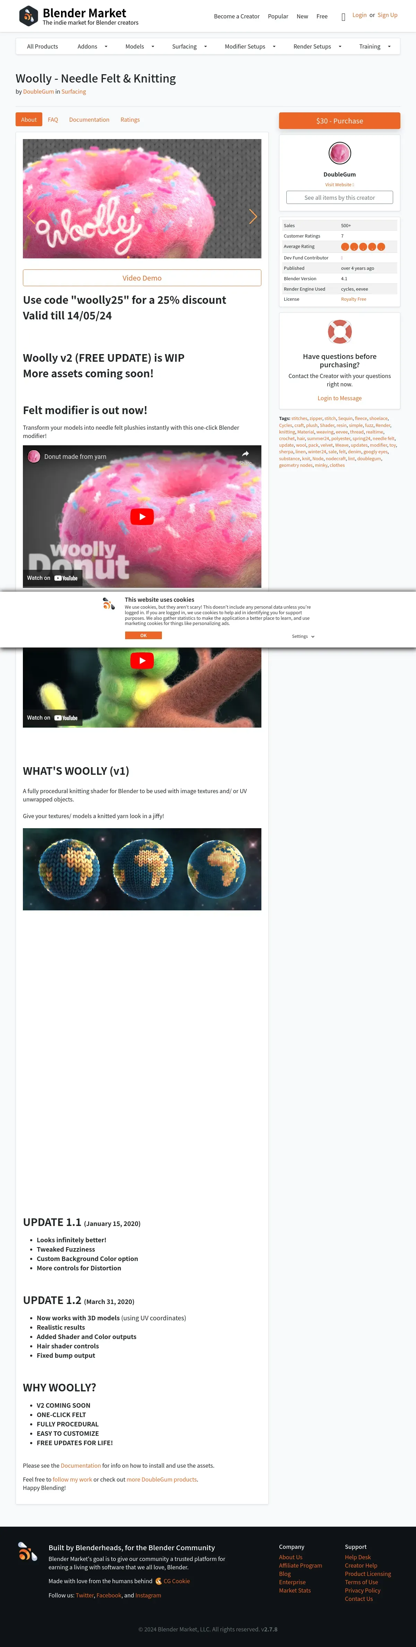Click the average rating stars

tap(363, 247)
